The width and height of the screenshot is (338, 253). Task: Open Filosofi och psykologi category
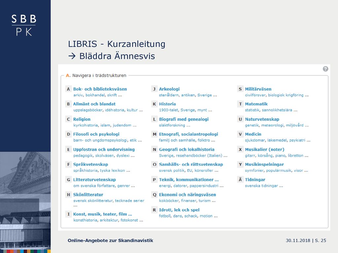point(96,134)
